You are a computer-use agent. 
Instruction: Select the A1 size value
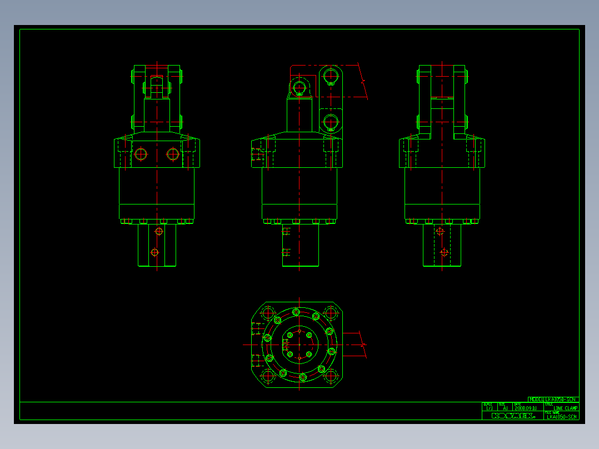click(506, 408)
